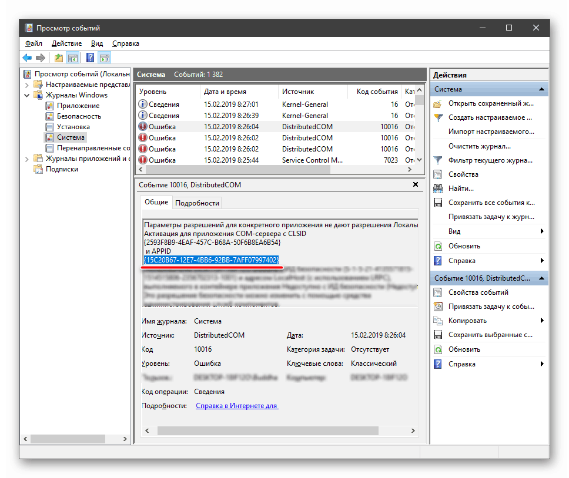Click Очистить журнал action
The height and width of the screenshot is (478, 569).
(x=480, y=146)
